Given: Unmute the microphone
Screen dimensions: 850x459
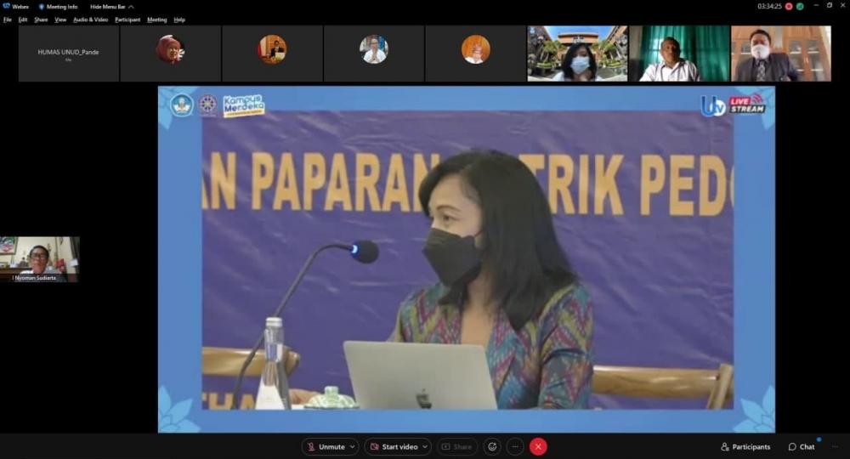Looking at the screenshot, I should 326,446.
